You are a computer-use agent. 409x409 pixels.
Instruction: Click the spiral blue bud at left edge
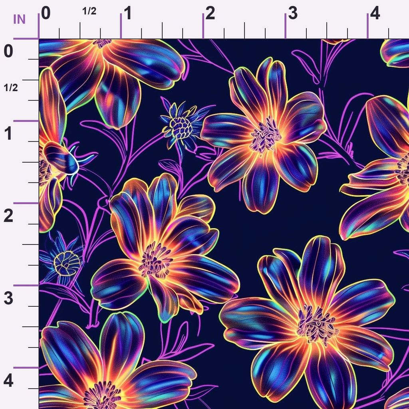click(x=67, y=264)
